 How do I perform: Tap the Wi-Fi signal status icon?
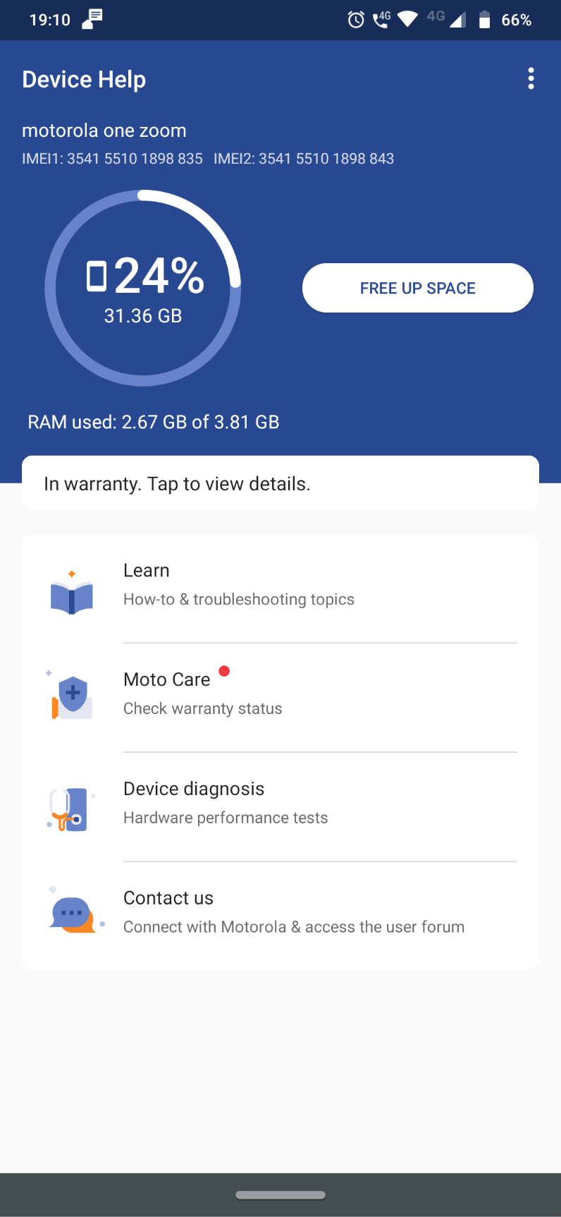pyautogui.click(x=407, y=19)
